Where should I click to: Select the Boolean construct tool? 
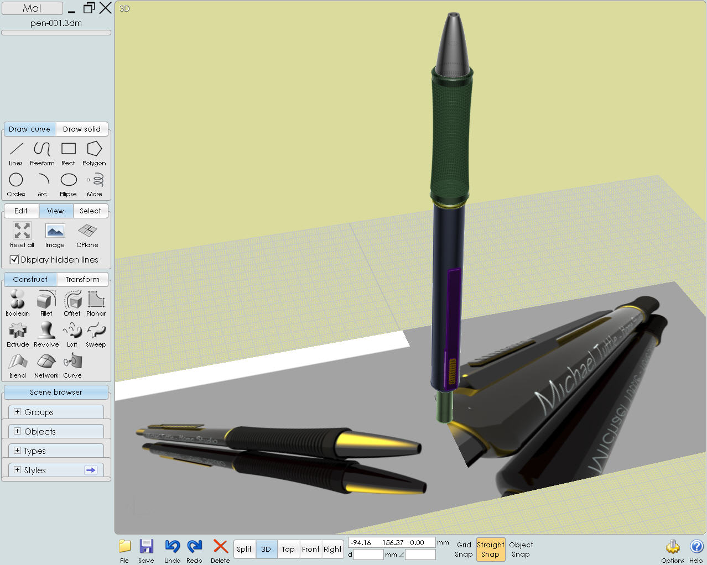coord(18,303)
